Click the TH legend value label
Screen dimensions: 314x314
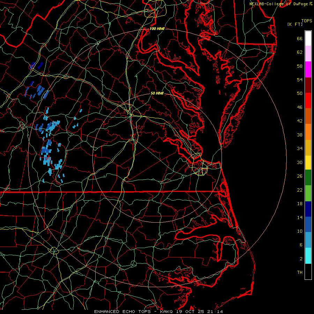click(x=300, y=272)
